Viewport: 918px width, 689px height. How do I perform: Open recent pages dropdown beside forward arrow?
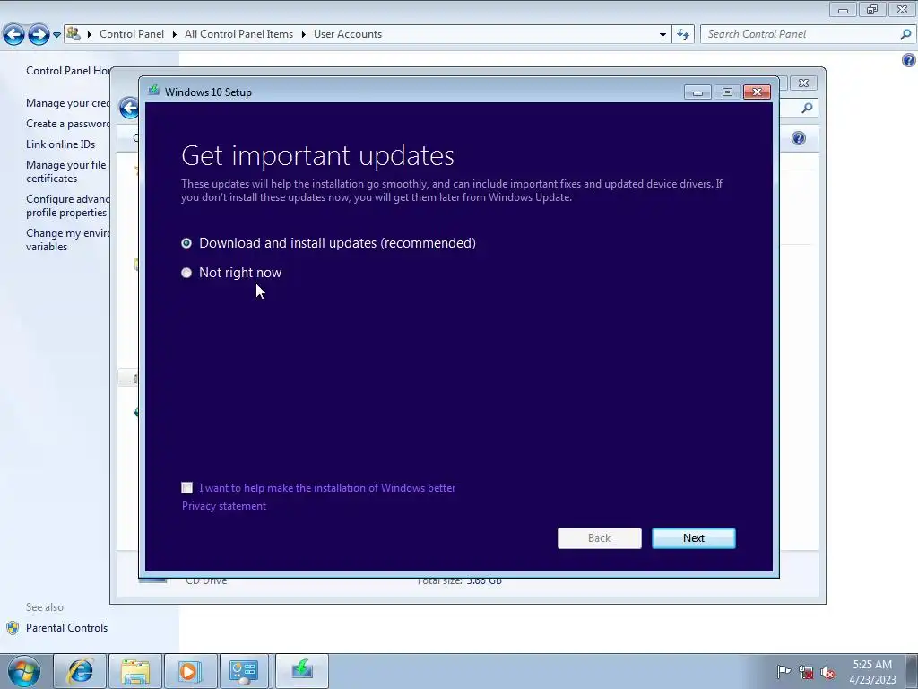(56, 35)
